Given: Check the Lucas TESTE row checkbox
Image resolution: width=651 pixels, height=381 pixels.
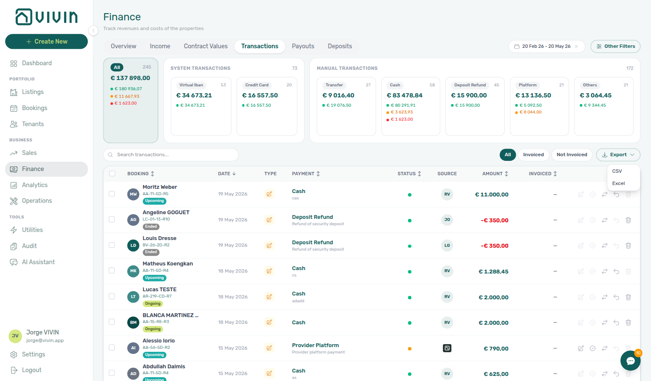Looking at the screenshot, I should 112,296.
